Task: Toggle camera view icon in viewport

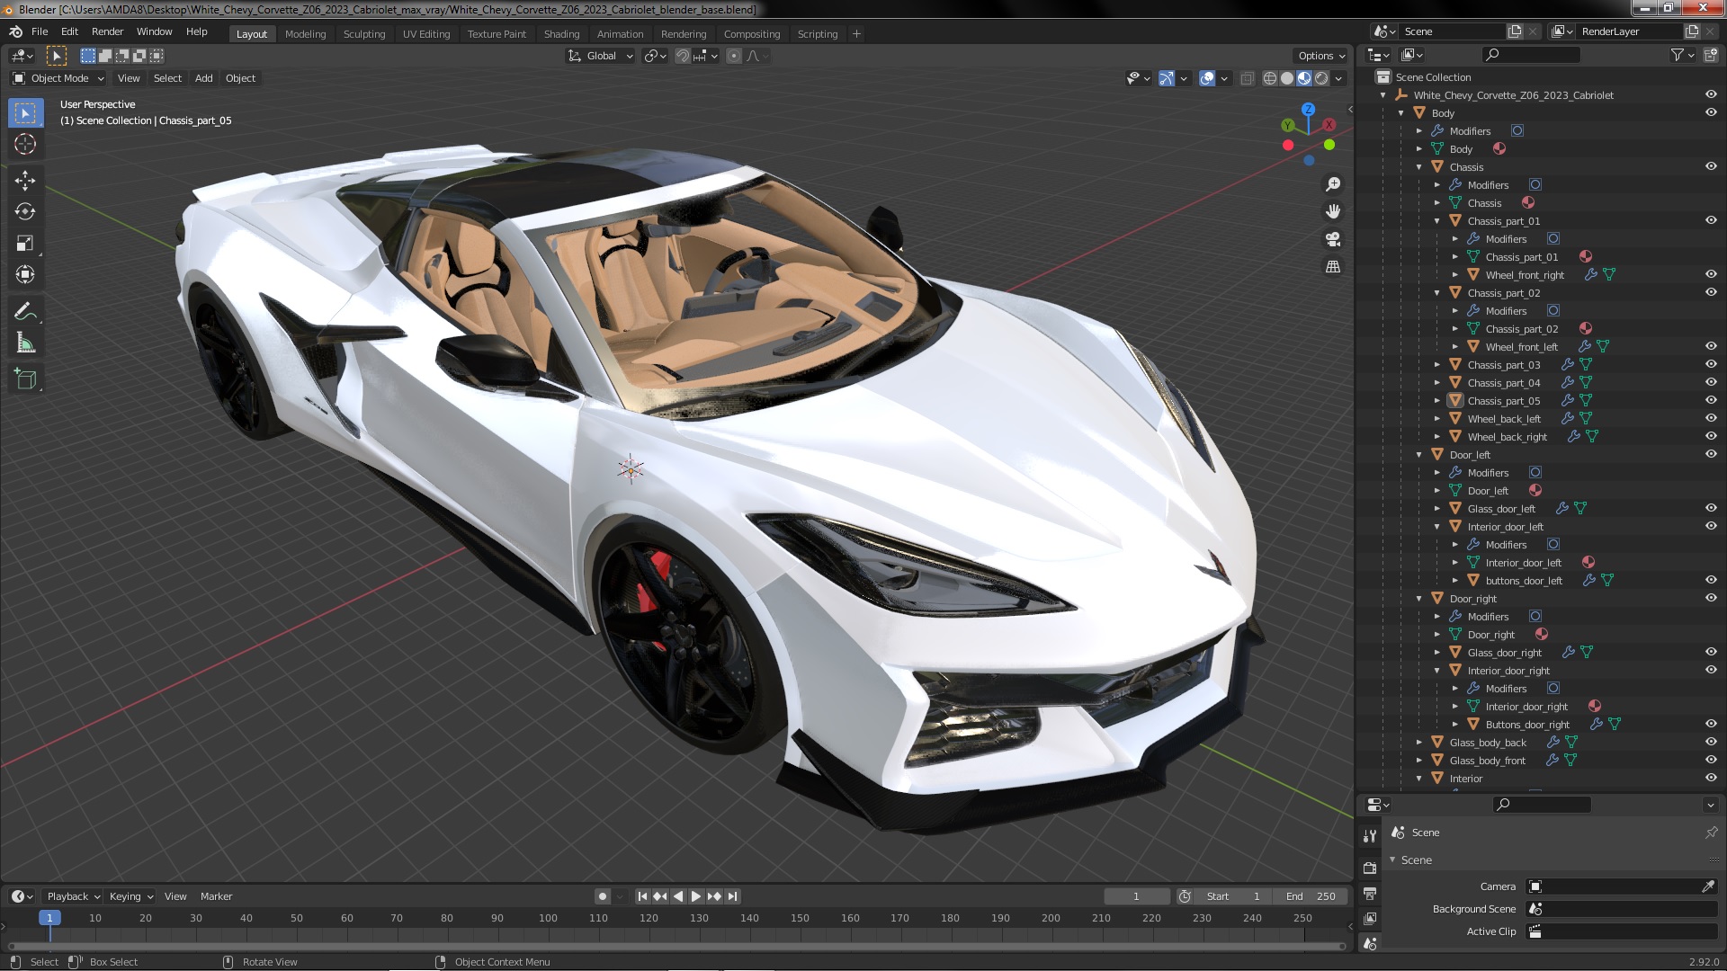Action: [1333, 239]
